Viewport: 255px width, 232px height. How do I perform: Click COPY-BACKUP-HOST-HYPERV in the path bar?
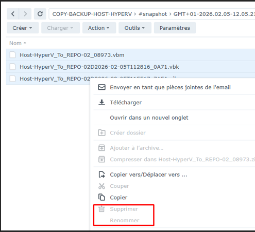pyautogui.click(x=92, y=14)
